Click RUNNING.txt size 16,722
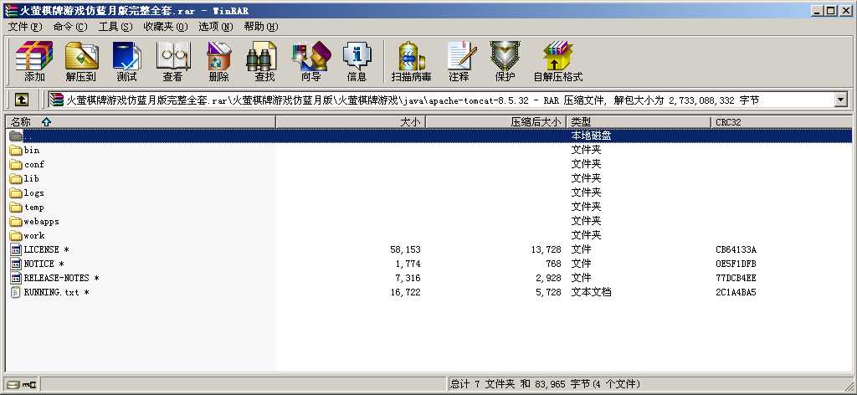The image size is (857, 395). click(x=405, y=292)
